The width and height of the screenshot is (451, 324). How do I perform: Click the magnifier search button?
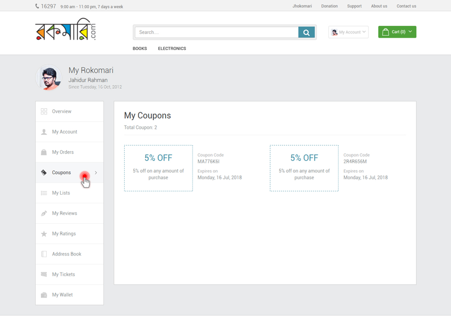306,32
